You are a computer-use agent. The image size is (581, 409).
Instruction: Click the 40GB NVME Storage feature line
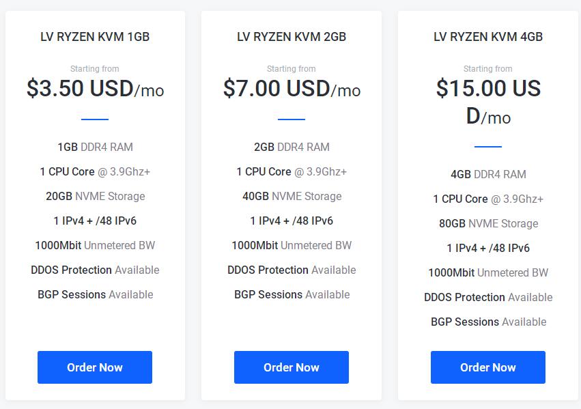[292, 196]
